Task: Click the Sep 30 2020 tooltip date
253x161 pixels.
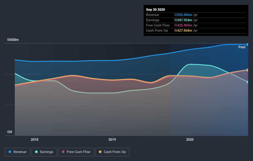Action: pyautogui.click(x=155, y=10)
